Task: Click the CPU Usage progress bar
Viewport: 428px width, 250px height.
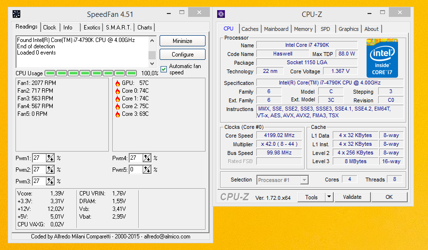Action: pos(91,73)
